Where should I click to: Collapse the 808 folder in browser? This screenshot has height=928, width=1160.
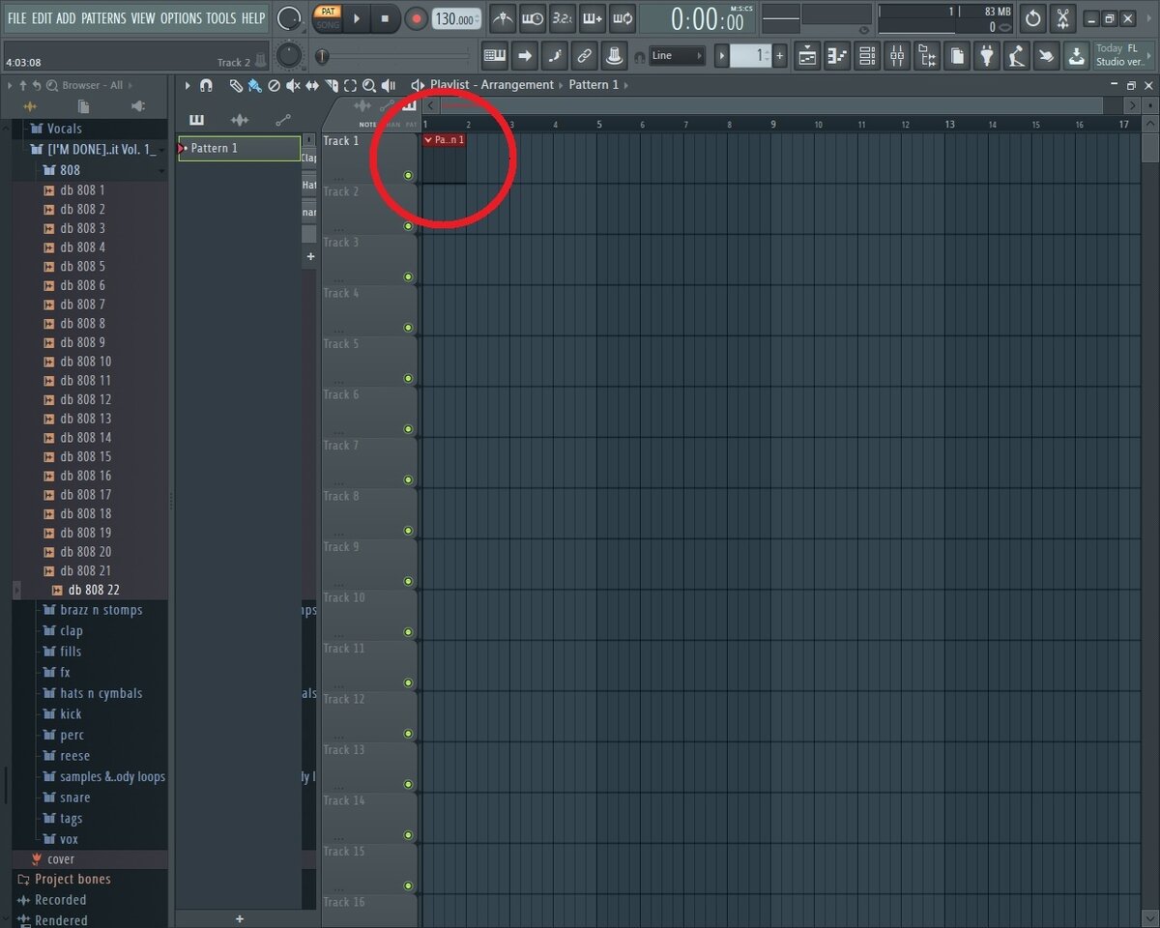(70, 170)
